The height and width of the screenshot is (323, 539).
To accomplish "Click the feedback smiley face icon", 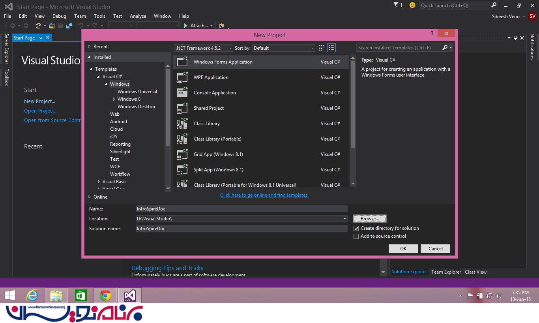I will click(412, 5).
